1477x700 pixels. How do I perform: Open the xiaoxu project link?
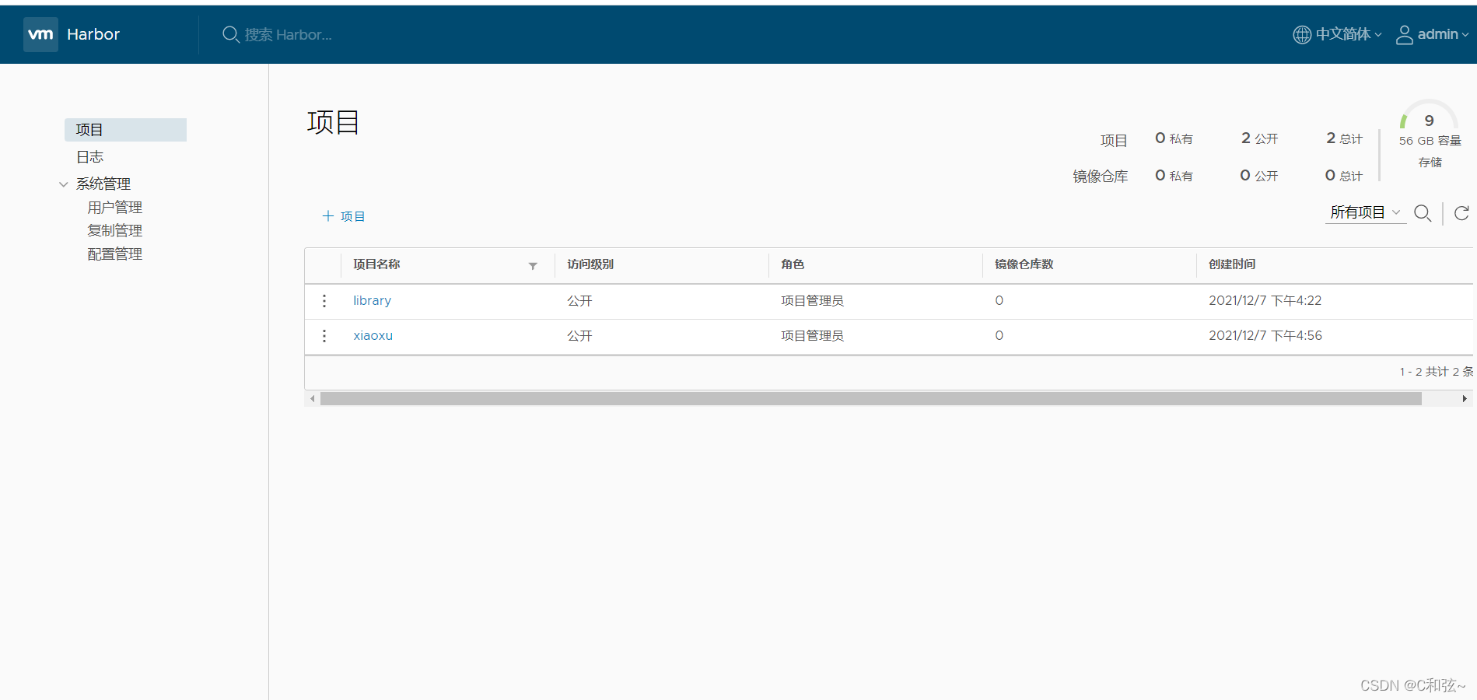click(373, 336)
